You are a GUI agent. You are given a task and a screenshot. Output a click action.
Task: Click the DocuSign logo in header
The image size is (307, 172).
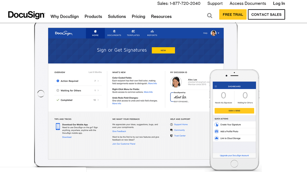pos(26,15)
